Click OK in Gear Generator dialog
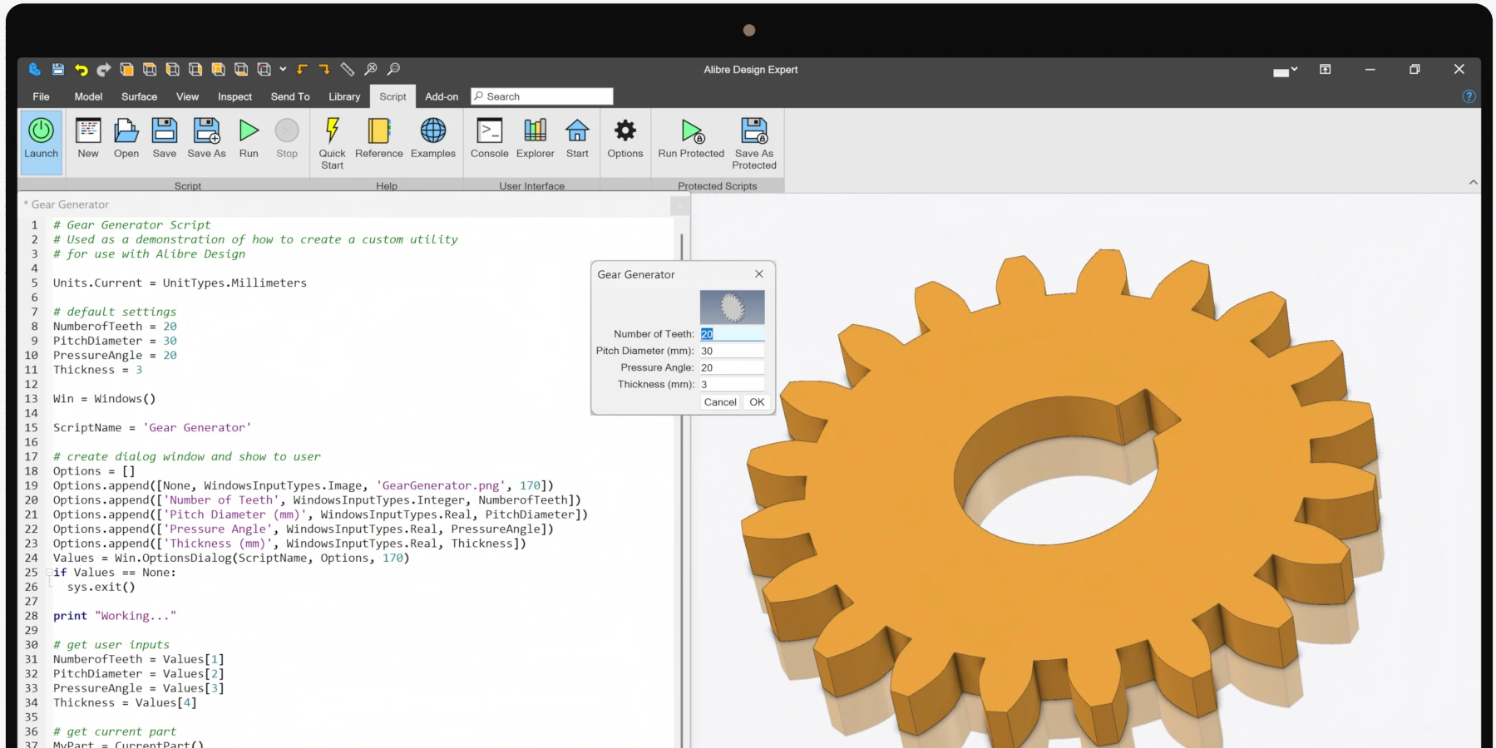1496x748 pixels. click(757, 402)
